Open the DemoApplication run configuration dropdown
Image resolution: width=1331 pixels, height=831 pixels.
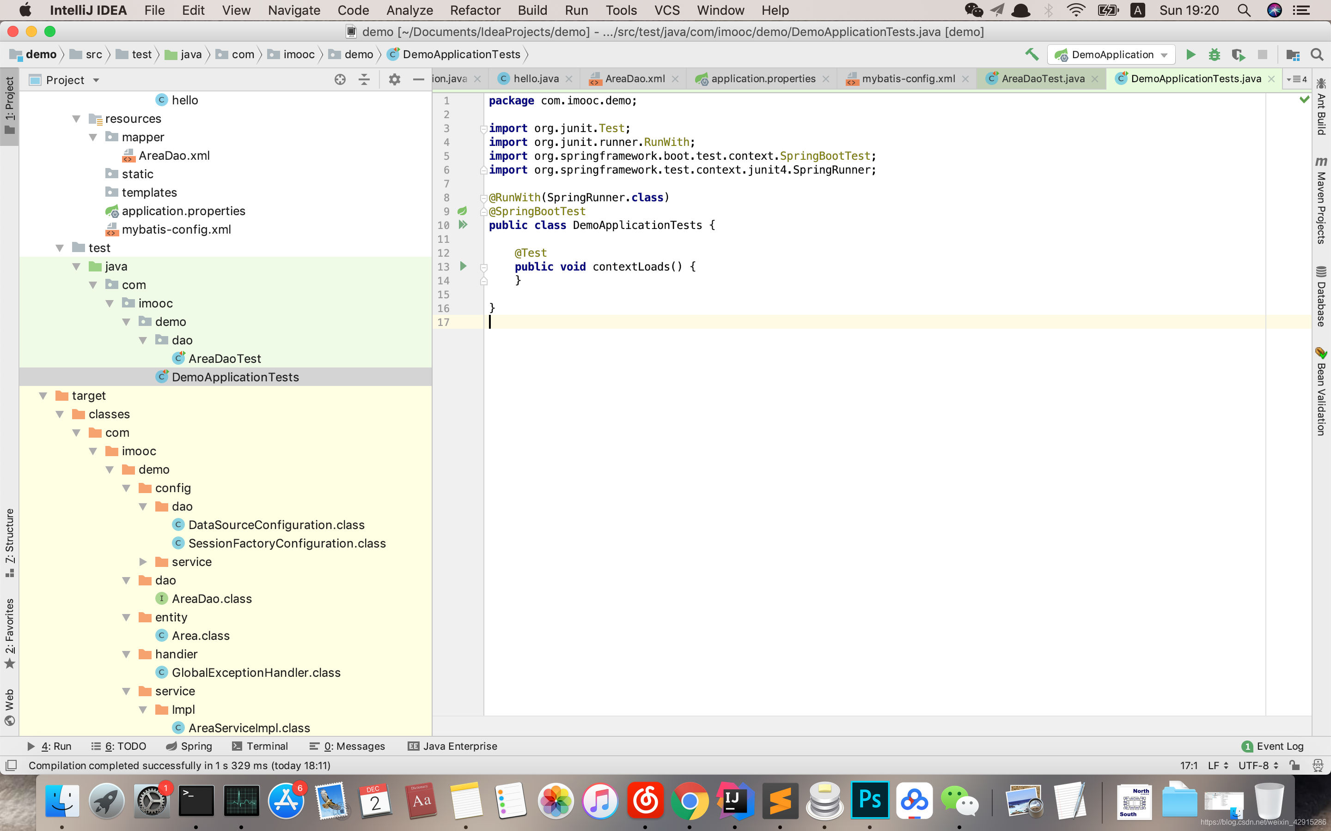(1111, 54)
